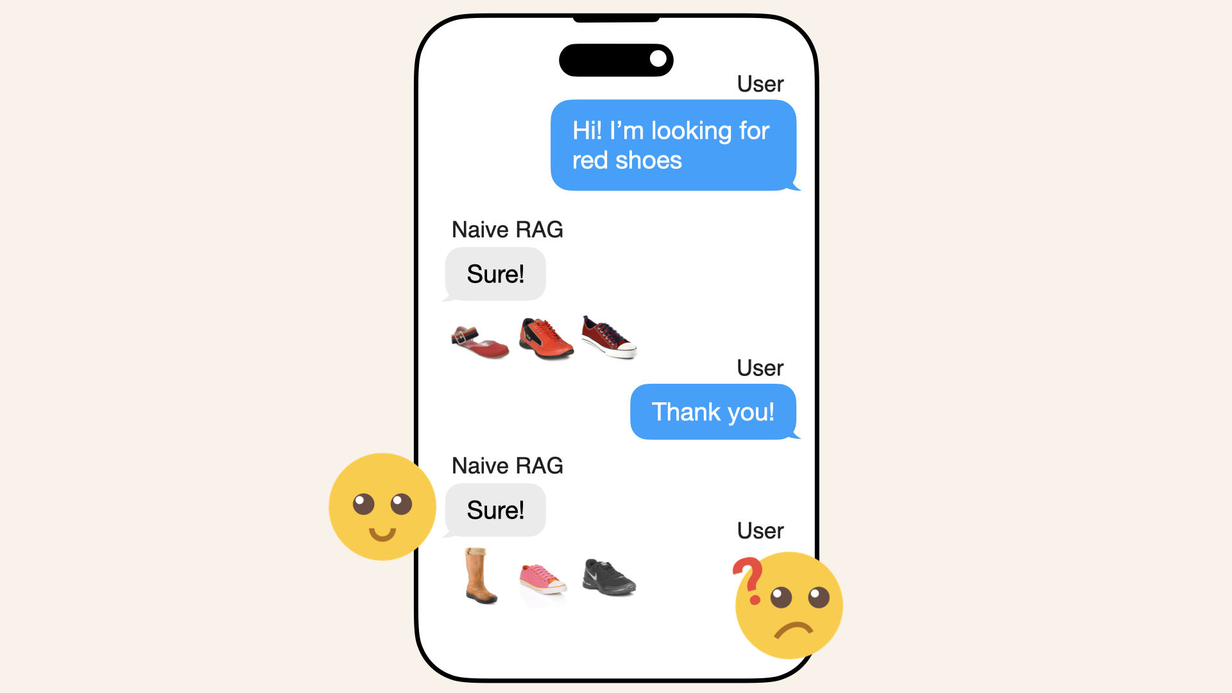This screenshot has height=693, width=1232.
Task: Scroll the chat conversation upward
Action: pyautogui.click(x=616, y=338)
